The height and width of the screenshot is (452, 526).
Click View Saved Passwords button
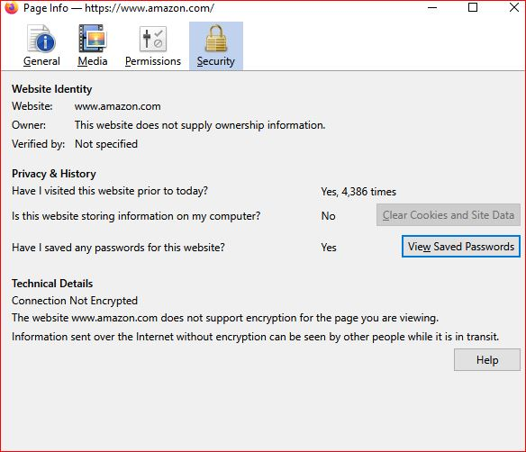click(461, 247)
